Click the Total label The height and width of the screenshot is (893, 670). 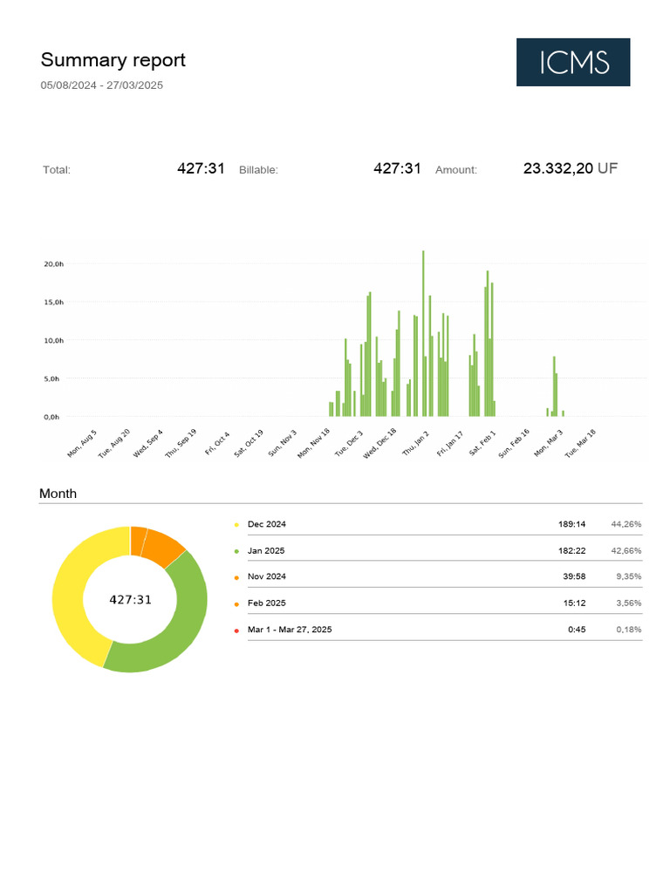coord(57,170)
